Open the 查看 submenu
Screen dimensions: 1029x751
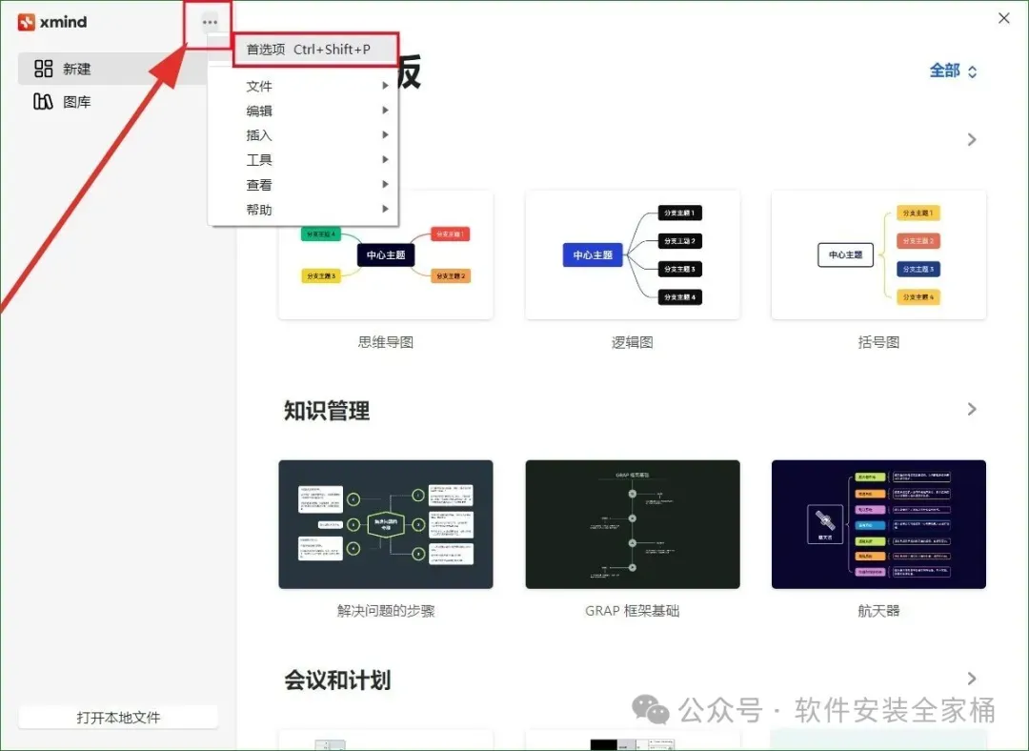[x=303, y=185]
